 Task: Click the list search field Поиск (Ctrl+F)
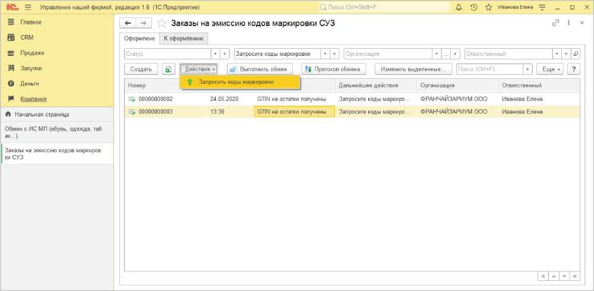click(x=489, y=69)
